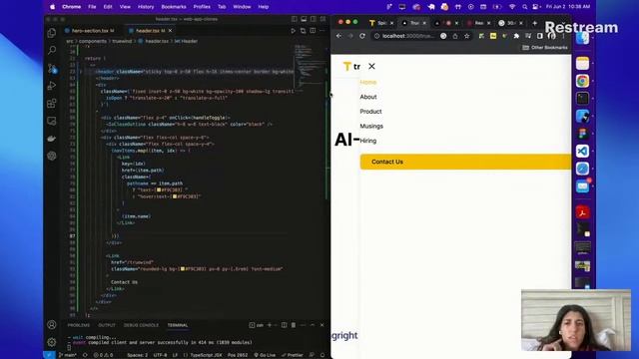This screenshot has width=639, height=359.
Task: Open the Source Control view in VS Code
Action: click(x=52, y=68)
